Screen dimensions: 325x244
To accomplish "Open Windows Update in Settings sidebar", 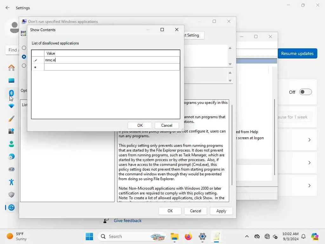I will point(11,207).
